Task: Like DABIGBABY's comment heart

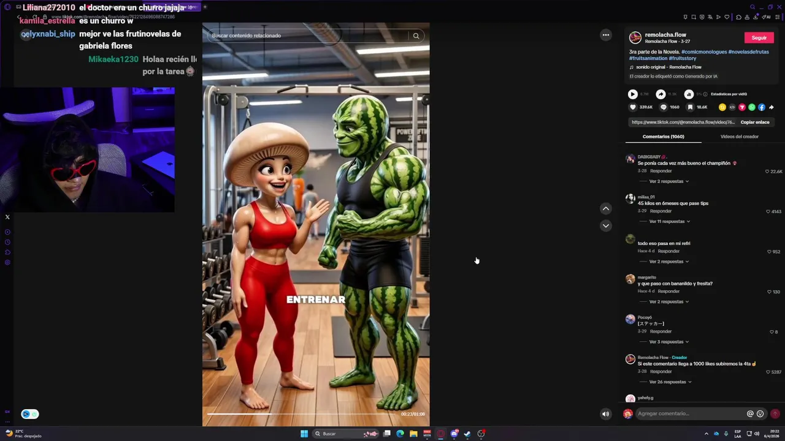Action: 767,171
